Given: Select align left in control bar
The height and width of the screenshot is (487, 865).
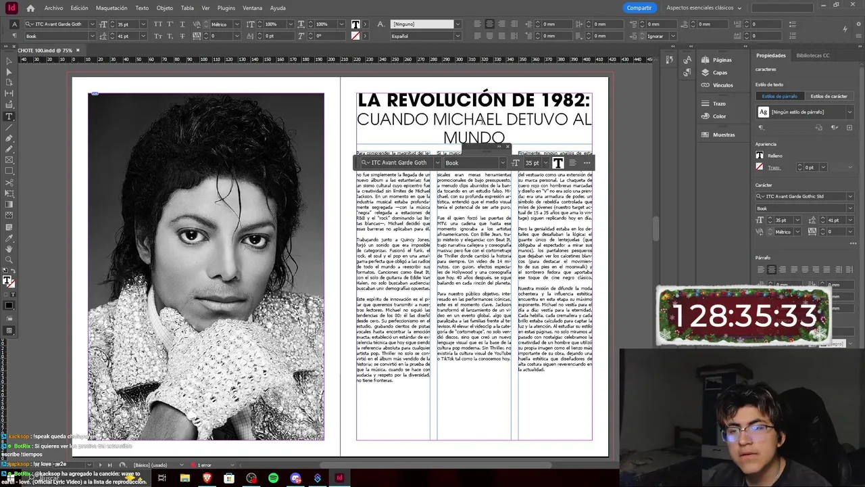Looking at the screenshot, I should (477, 24).
